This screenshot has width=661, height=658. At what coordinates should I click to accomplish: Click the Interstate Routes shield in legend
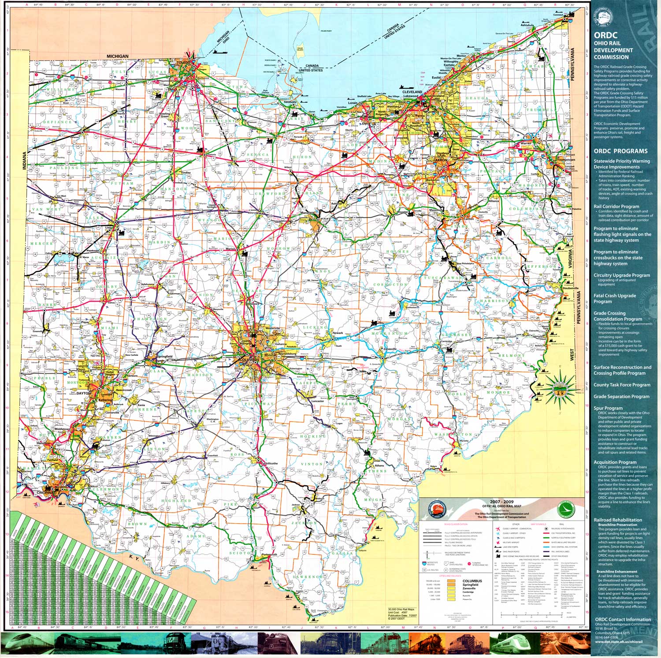tap(425, 563)
